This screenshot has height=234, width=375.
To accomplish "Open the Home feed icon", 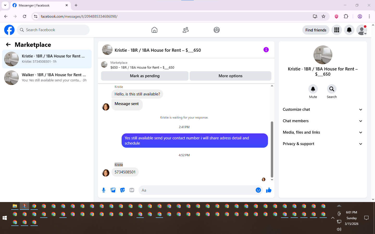I will click(x=154, y=30).
